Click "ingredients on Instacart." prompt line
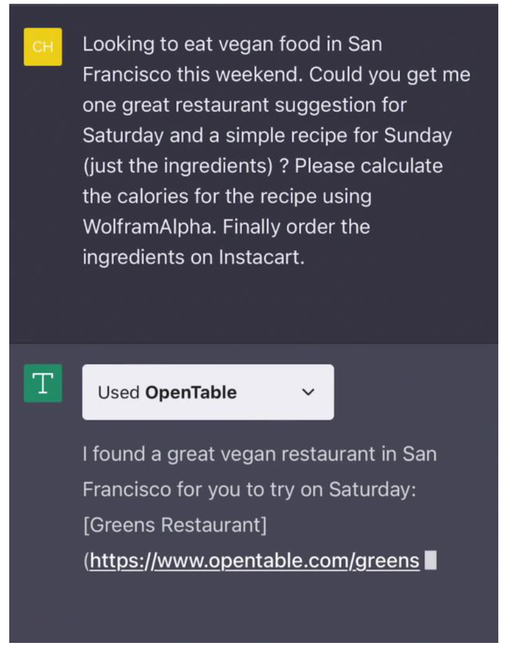Image resolution: width=510 pixels, height=648 pixels. pyautogui.click(x=193, y=257)
